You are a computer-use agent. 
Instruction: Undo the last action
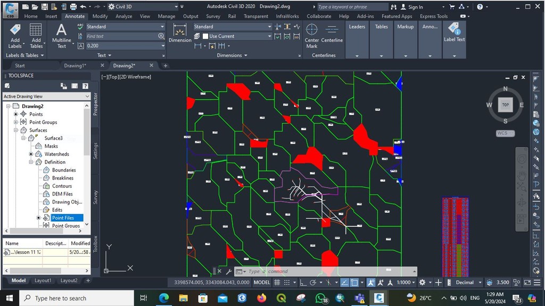pos(83,6)
